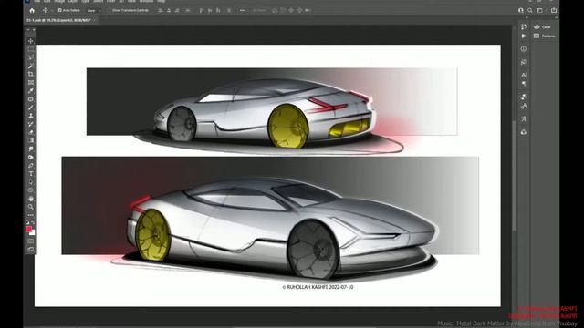Open the Libraries icon at dock bottom
584x328 pixels.
(x=524, y=132)
